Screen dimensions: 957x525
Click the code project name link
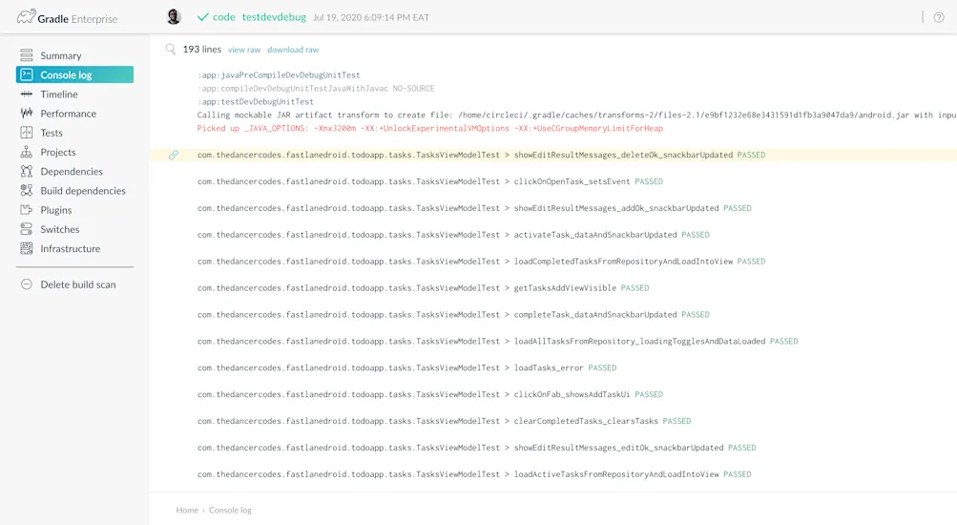pos(224,17)
